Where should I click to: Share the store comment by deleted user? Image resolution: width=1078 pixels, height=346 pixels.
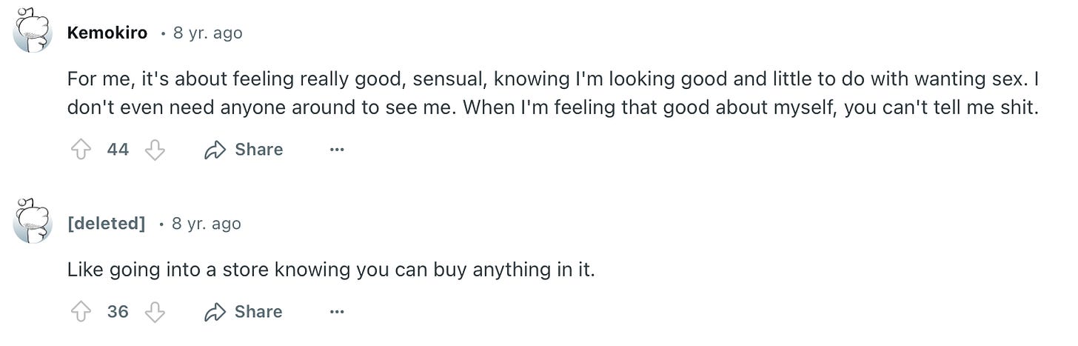tap(244, 313)
